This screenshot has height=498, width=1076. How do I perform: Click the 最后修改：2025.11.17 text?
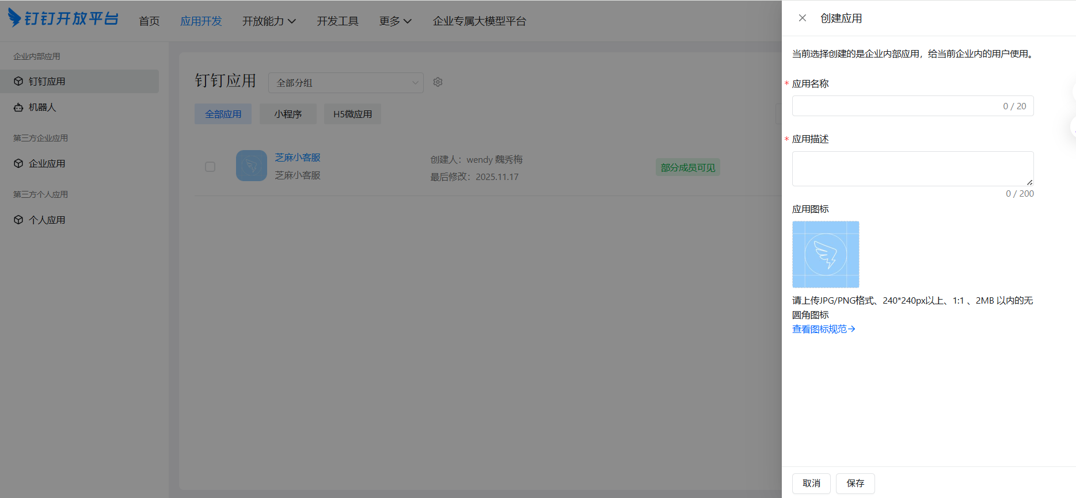[474, 177]
